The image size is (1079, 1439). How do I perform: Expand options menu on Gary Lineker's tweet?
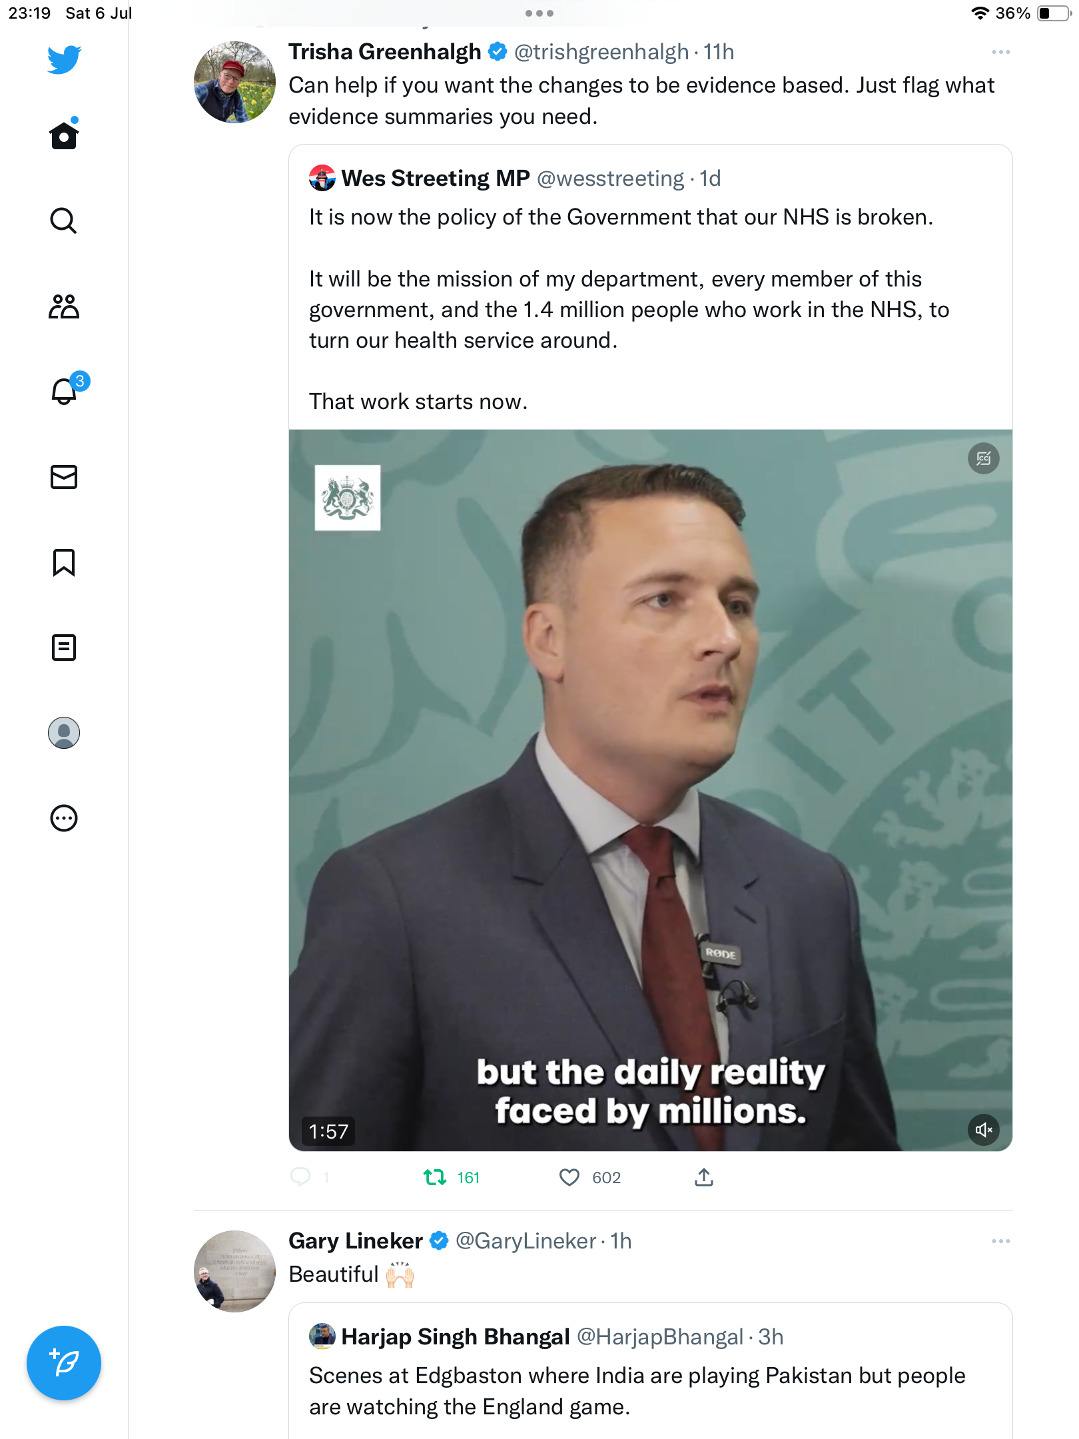(x=1000, y=1241)
